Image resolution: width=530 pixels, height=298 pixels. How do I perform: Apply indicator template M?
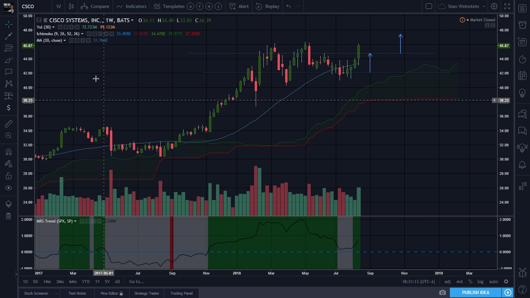coord(209,6)
